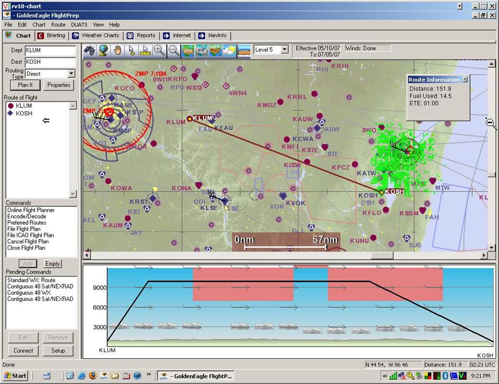Select the hand pan tool
The image size is (499, 384).
click(117, 51)
